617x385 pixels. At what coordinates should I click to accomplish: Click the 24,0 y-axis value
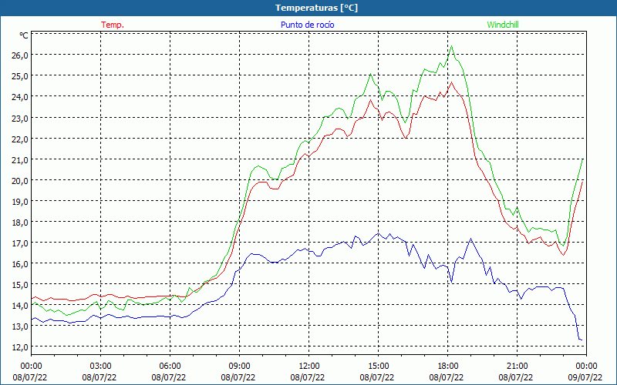[x=19, y=97]
